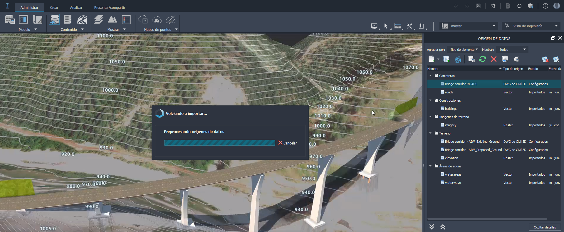Click the undo arrow icon

[456, 6]
